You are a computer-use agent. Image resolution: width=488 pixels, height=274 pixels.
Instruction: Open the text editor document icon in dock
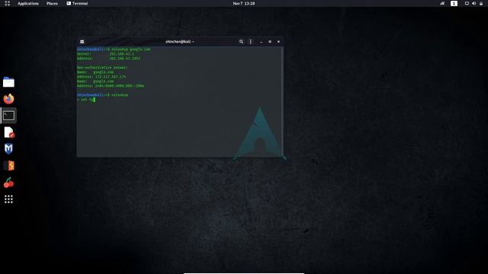click(x=8, y=132)
